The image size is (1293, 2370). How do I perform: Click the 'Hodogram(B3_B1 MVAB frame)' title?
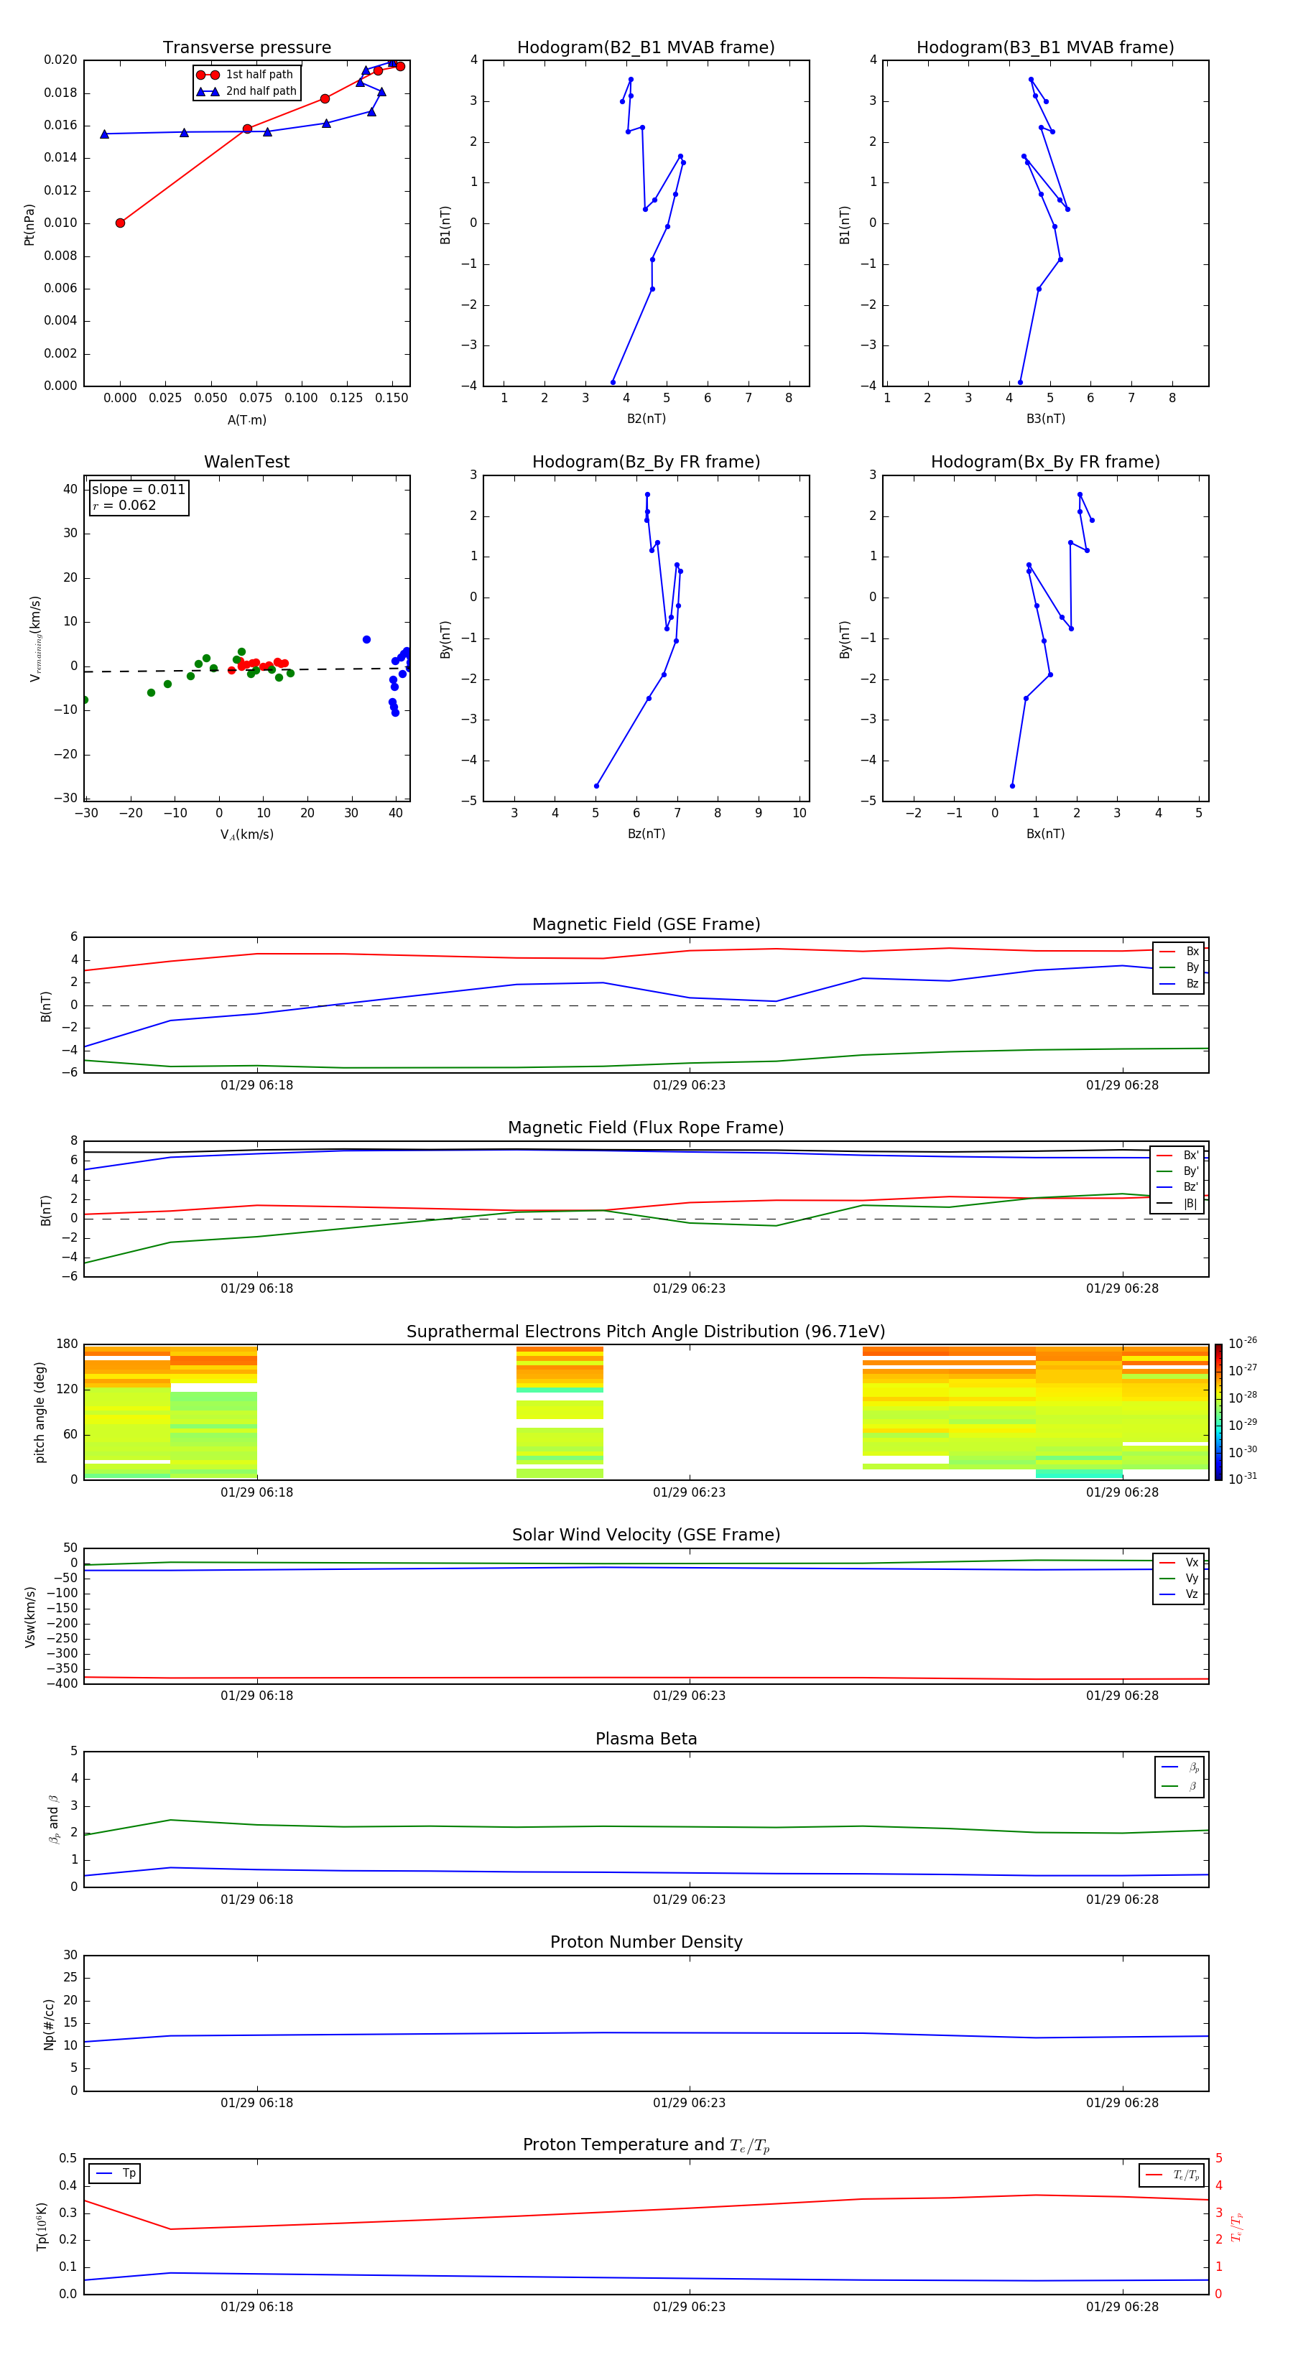pyautogui.click(x=1045, y=48)
